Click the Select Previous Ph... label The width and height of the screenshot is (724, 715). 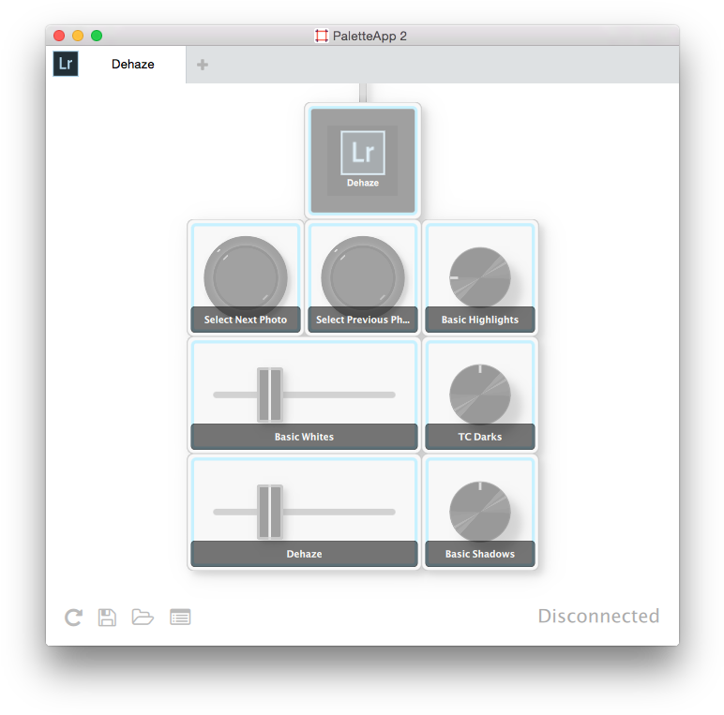pos(362,320)
